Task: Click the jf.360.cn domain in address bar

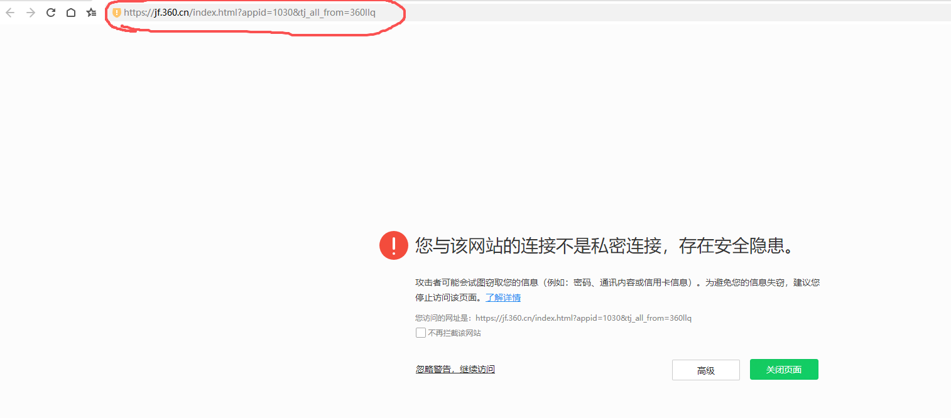Action: [x=171, y=13]
